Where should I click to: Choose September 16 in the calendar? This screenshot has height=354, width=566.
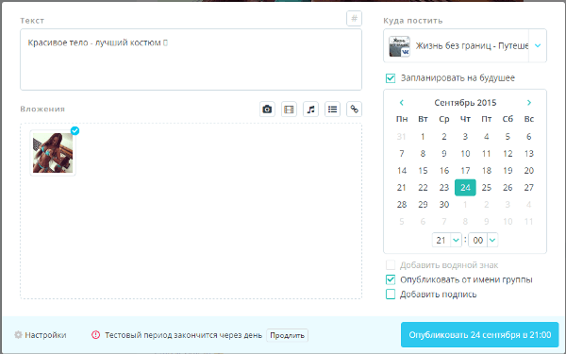pos(444,171)
